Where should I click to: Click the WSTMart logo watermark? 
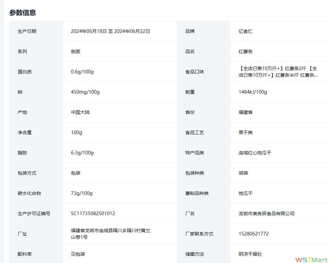(x=311, y=260)
